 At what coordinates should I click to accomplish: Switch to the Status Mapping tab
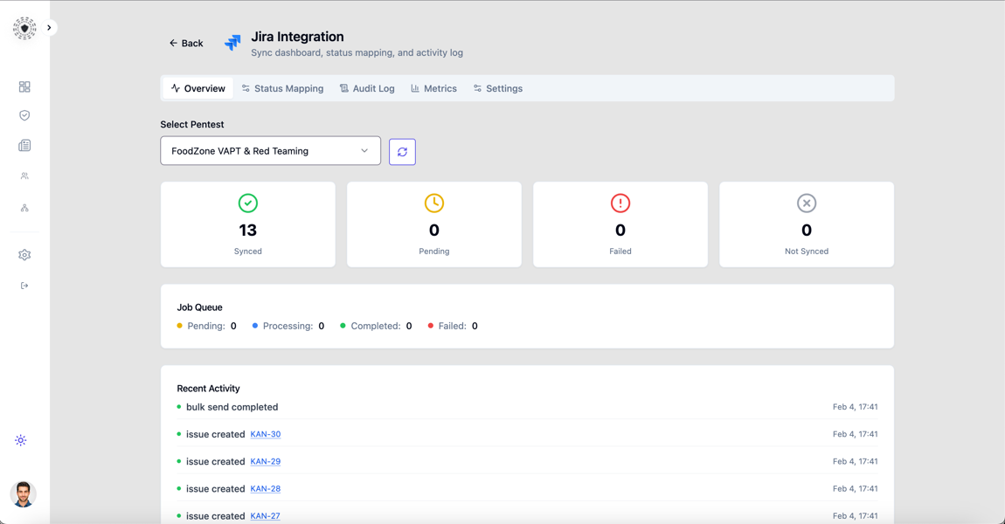[282, 88]
